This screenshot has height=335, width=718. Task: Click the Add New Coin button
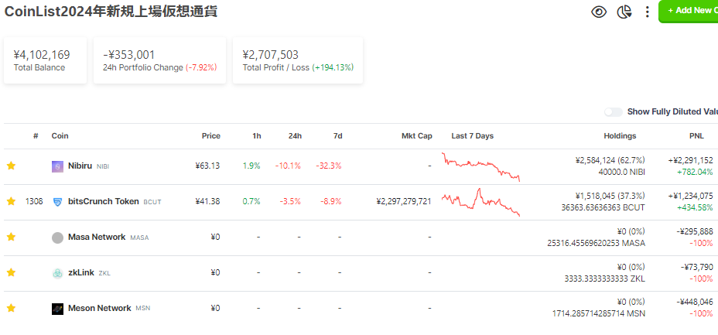pyautogui.click(x=689, y=11)
